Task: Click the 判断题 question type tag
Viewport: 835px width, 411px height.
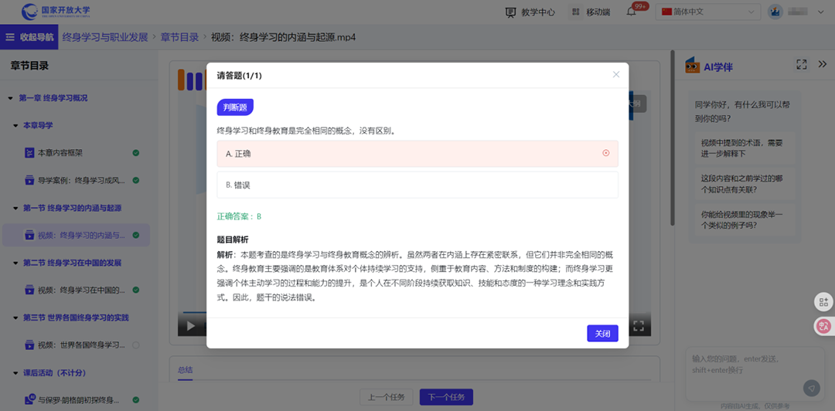Action: coord(235,107)
